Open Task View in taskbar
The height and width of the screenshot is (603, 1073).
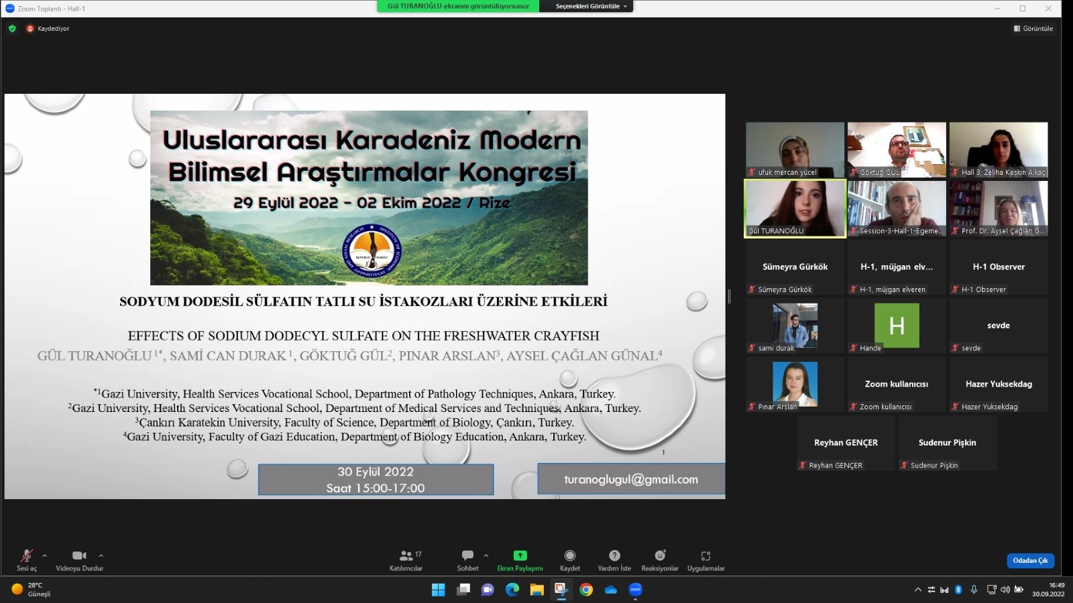463,590
